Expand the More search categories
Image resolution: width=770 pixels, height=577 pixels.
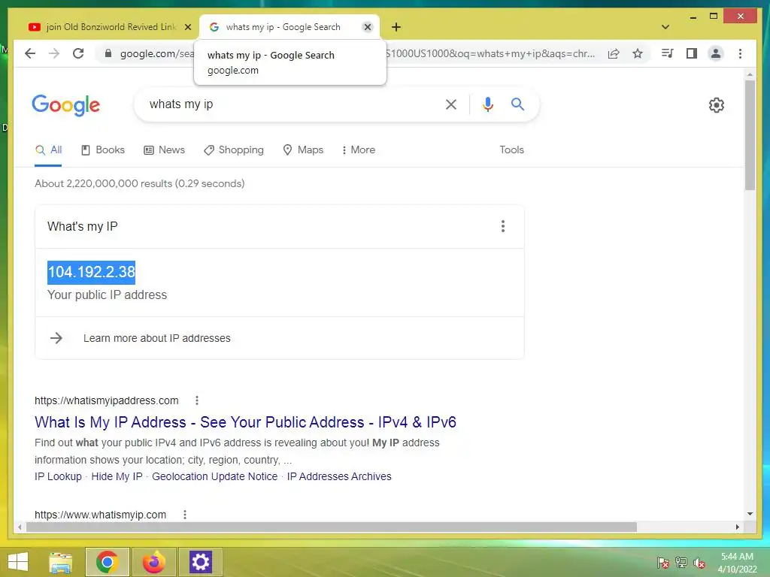point(359,150)
